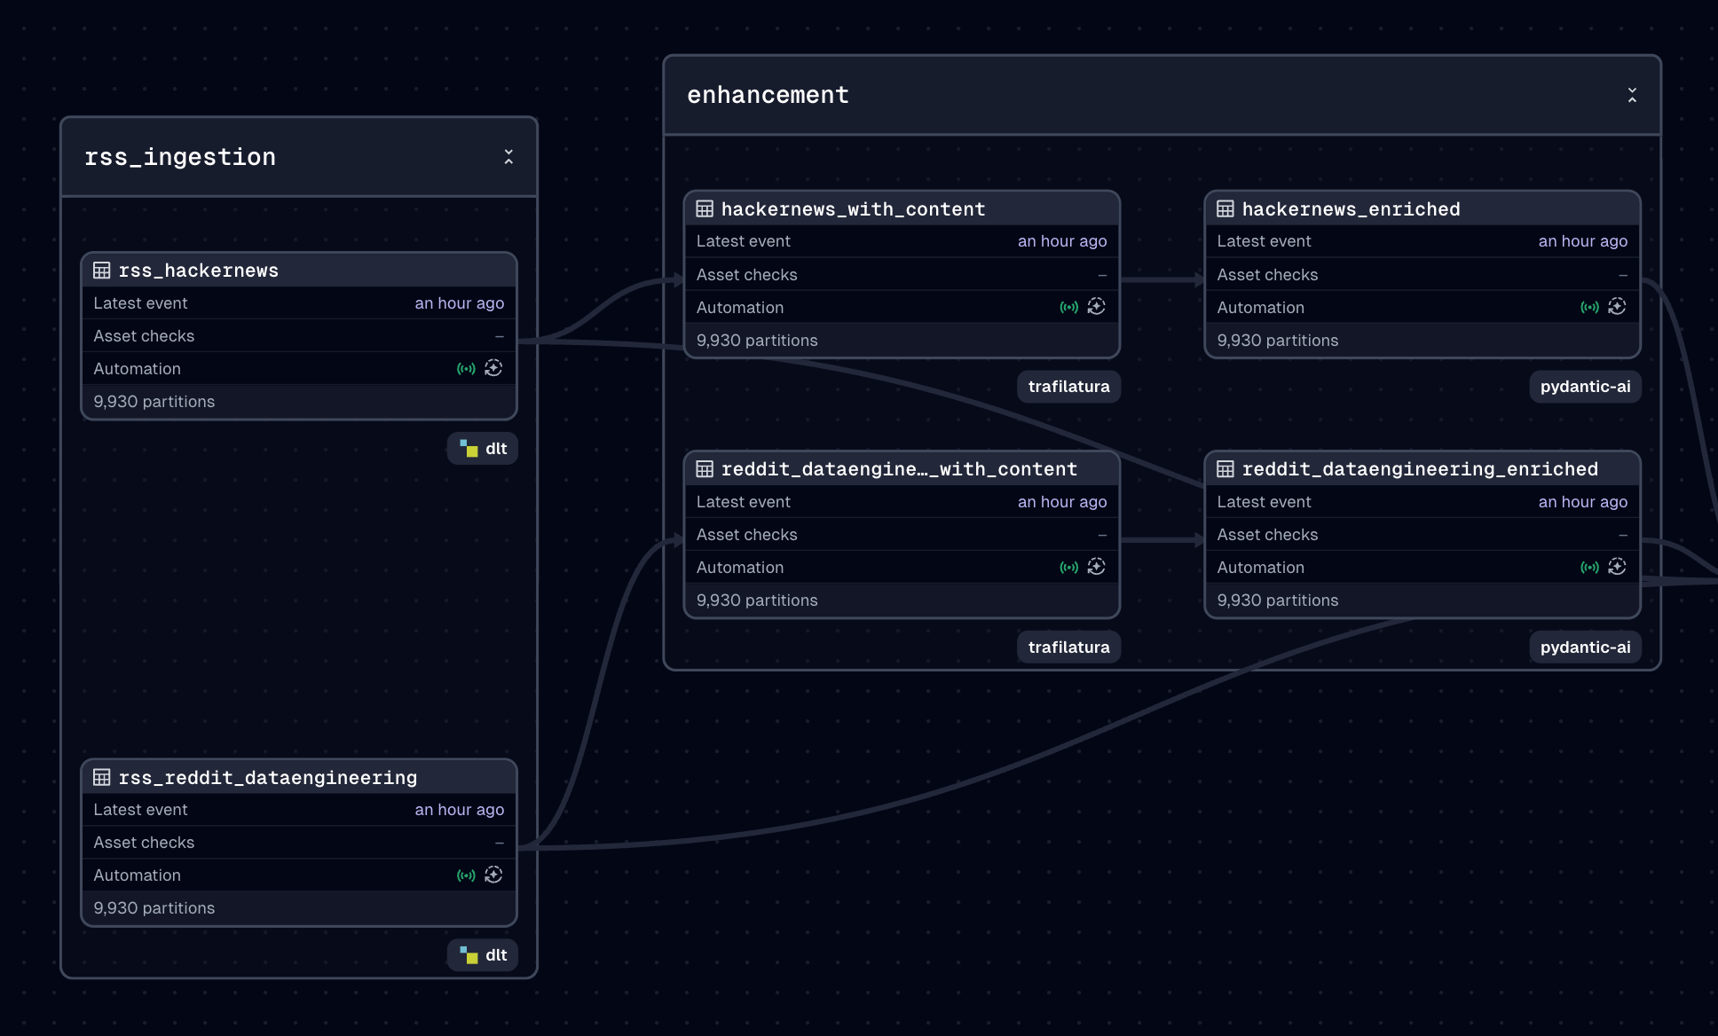This screenshot has width=1718, height=1036.
Task: Open the hackernews_with_content asset title
Action: point(853,209)
